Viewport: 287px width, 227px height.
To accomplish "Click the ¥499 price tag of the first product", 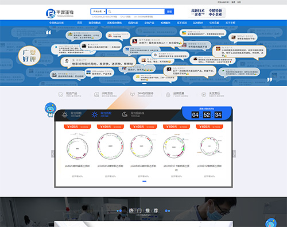I will pyautogui.click(x=77, y=126).
